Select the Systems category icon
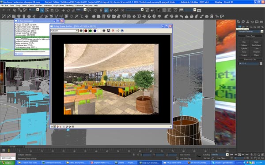Screen dimensions: 265x165 [262, 27]
